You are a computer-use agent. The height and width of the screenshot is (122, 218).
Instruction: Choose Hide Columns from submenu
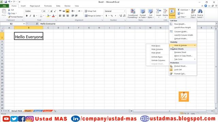tap(157, 49)
